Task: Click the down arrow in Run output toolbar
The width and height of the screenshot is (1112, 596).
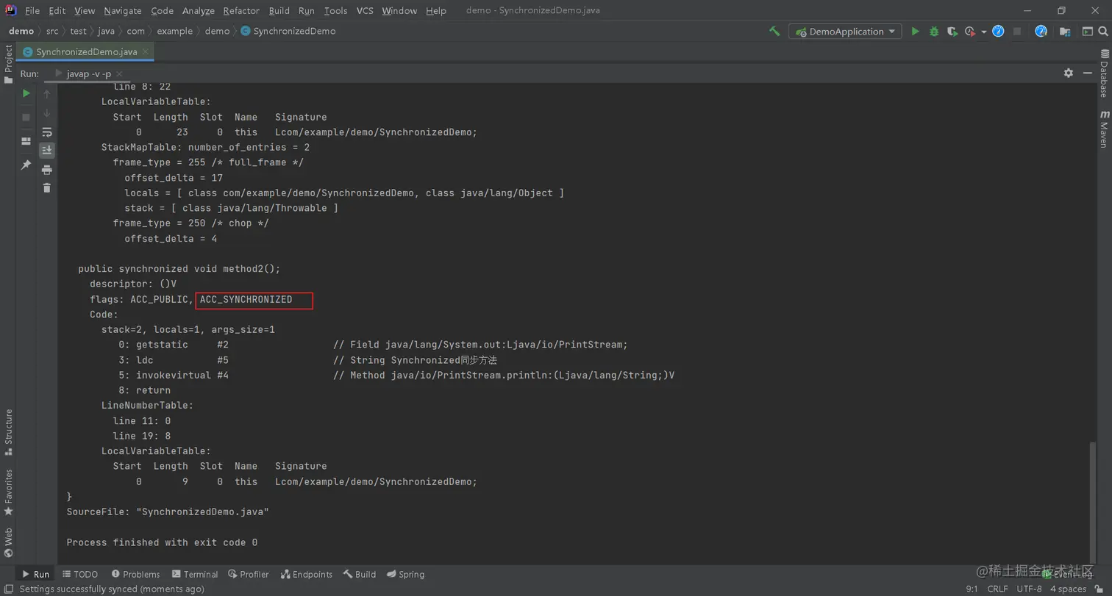Action: click(x=47, y=112)
